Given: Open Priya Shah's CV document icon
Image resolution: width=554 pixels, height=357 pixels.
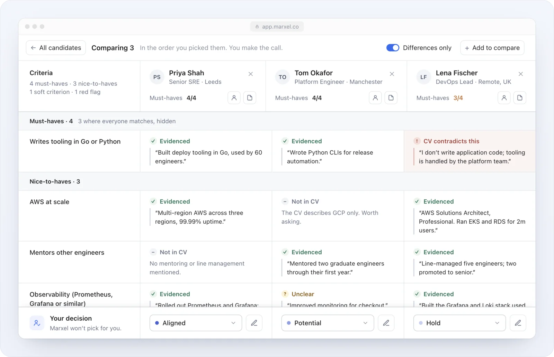Looking at the screenshot, I should pos(250,98).
